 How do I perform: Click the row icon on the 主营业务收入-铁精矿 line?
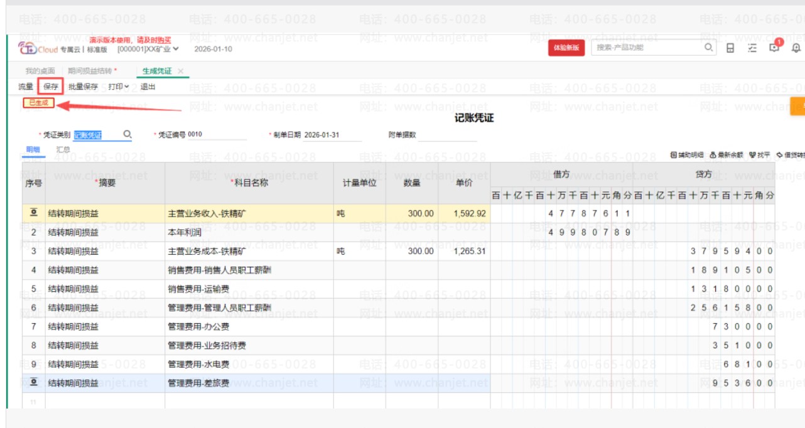coord(34,213)
